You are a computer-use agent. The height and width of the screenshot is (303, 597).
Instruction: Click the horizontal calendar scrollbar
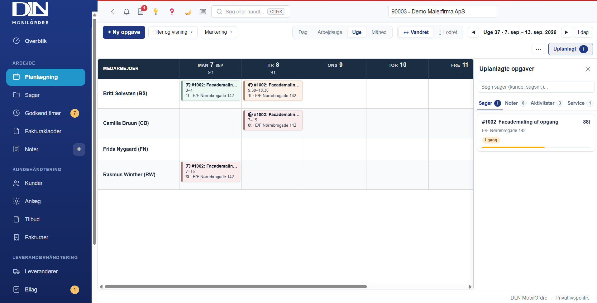coord(236,286)
